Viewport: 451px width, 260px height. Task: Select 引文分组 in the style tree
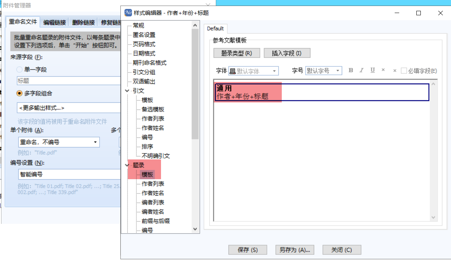144,72
